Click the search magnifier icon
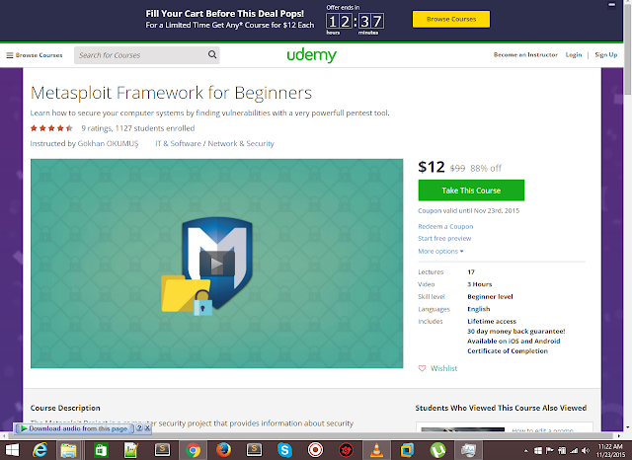Image resolution: width=632 pixels, height=460 pixels. [x=212, y=54]
